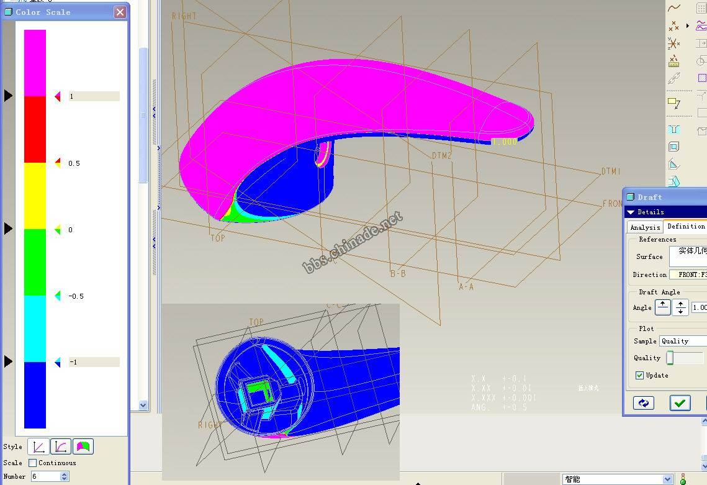Click the Surface reference collector
The image size is (707, 485).
tap(688, 256)
